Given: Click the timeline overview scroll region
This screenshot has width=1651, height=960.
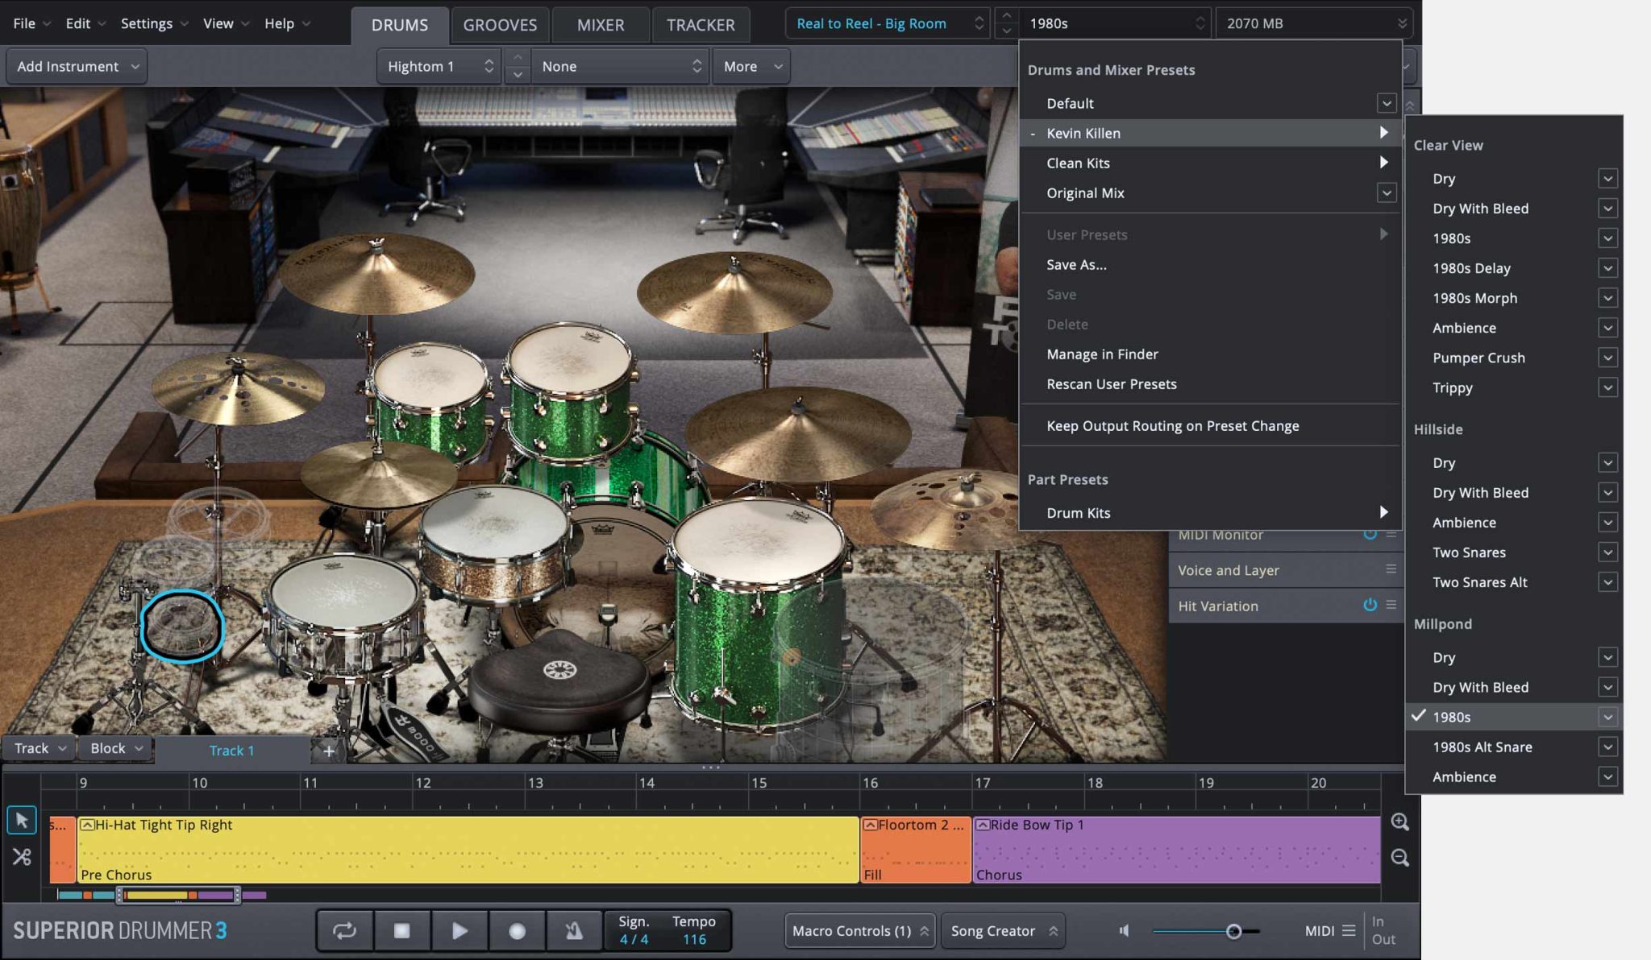Looking at the screenshot, I should [x=179, y=894].
